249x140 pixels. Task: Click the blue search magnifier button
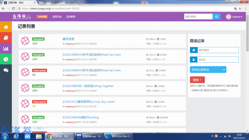click(x=217, y=16)
